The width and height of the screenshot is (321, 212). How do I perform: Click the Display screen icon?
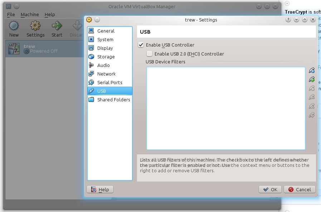(91, 48)
